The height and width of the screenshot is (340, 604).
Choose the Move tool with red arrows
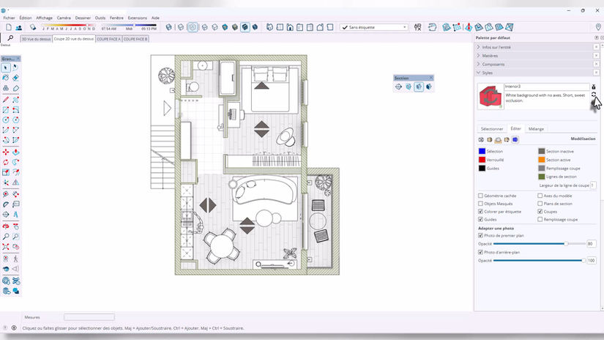tap(6, 152)
